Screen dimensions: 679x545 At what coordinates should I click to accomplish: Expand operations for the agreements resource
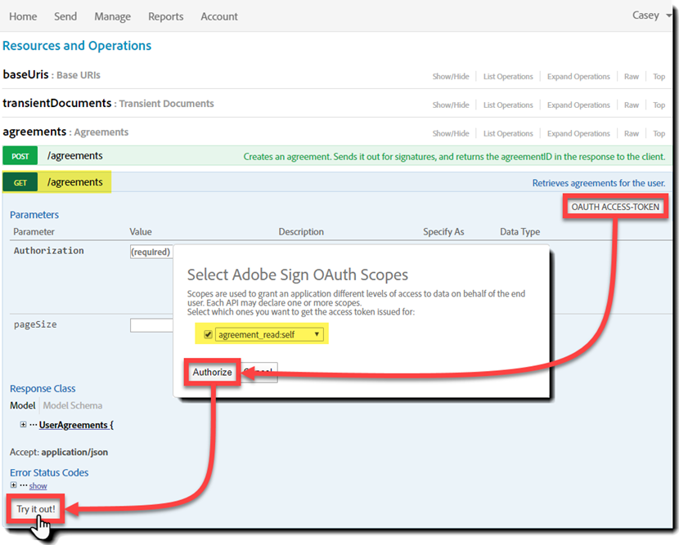point(578,133)
